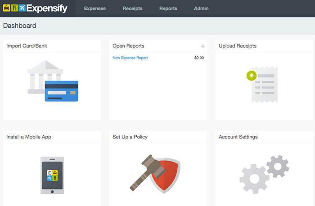Add a report with the plus icon
315x206 pixels.
tap(202, 46)
